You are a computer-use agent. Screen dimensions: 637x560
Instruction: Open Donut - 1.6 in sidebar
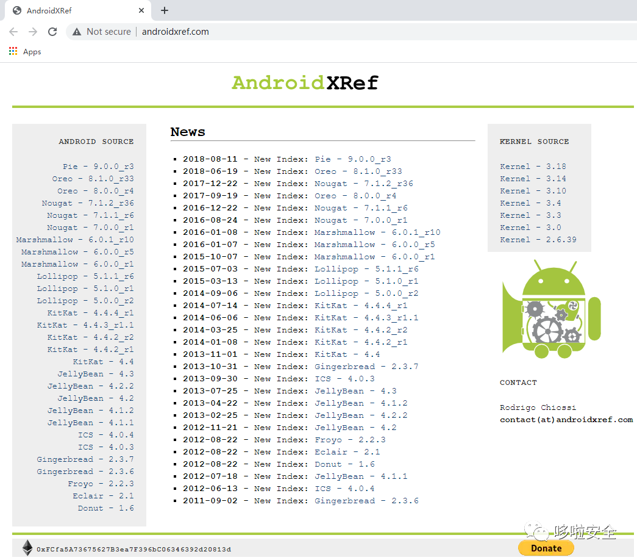(x=106, y=508)
